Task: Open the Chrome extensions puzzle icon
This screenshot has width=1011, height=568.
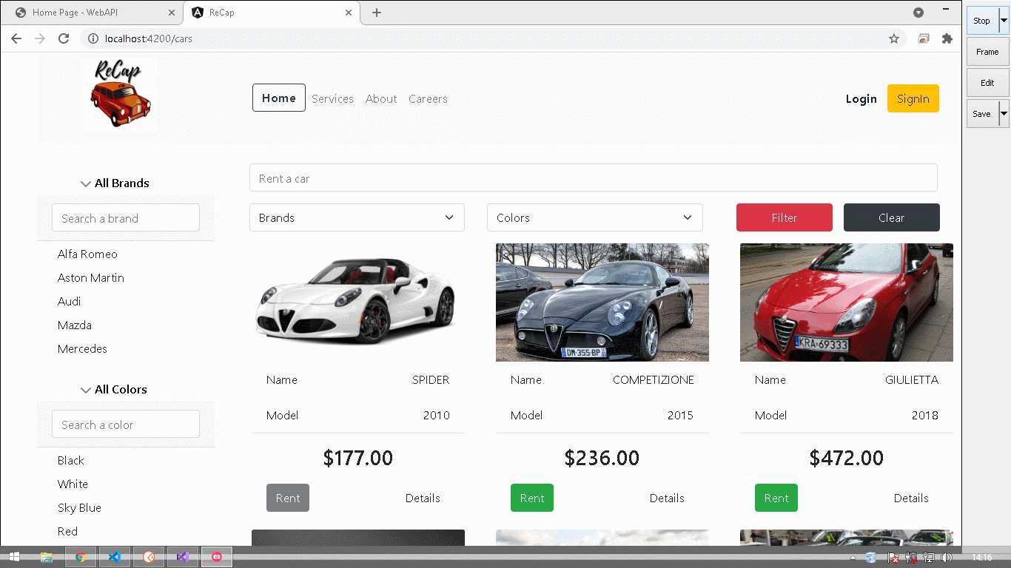Action: click(x=947, y=38)
